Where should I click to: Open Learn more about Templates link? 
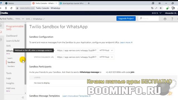click(76, 96)
